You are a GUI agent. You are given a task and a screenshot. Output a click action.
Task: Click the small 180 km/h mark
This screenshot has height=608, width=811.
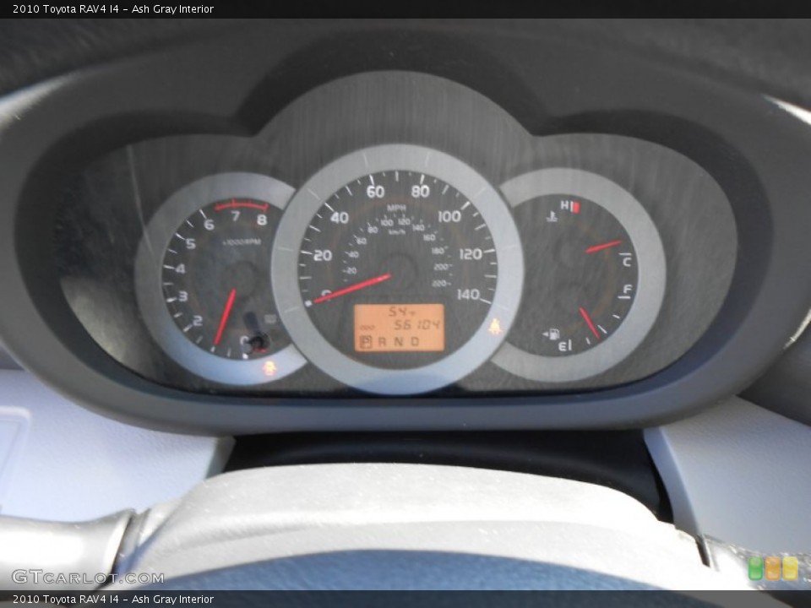(438, 251)
